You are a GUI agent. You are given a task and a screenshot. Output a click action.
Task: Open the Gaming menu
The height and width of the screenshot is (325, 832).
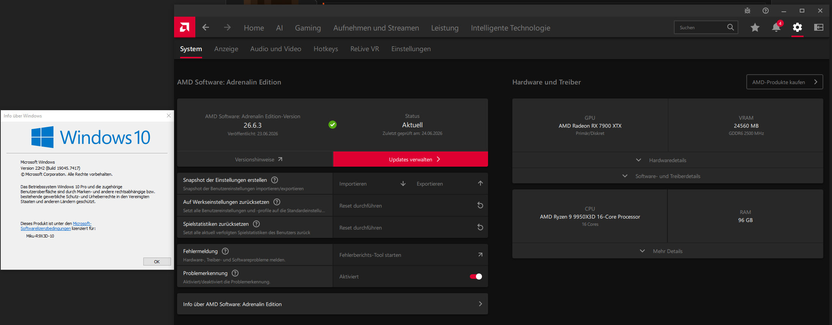pos(308,28)
